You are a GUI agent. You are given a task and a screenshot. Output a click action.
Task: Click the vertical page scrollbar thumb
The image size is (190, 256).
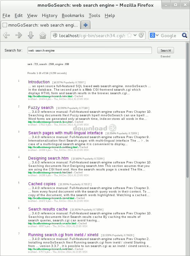point(187,110)
